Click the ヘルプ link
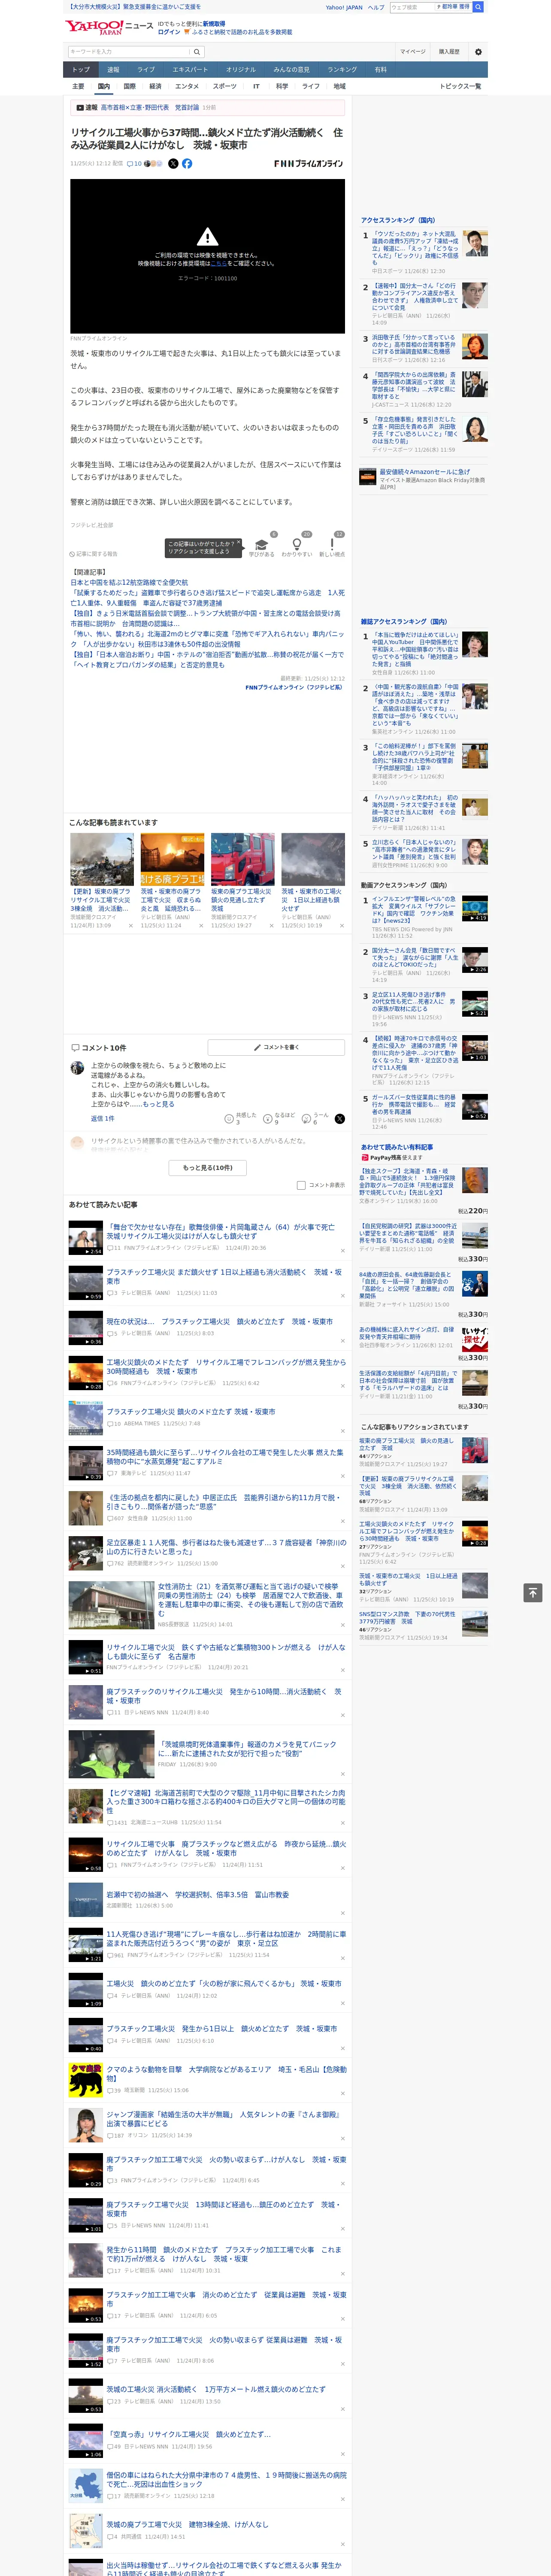This screenshot has width=551, height=2576. coord(376,7)
